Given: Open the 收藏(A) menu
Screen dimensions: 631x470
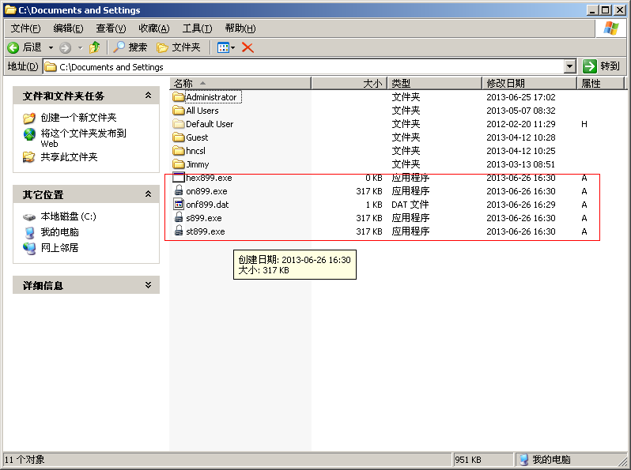Looking at the screenshot, I should (x=154, y=28).
